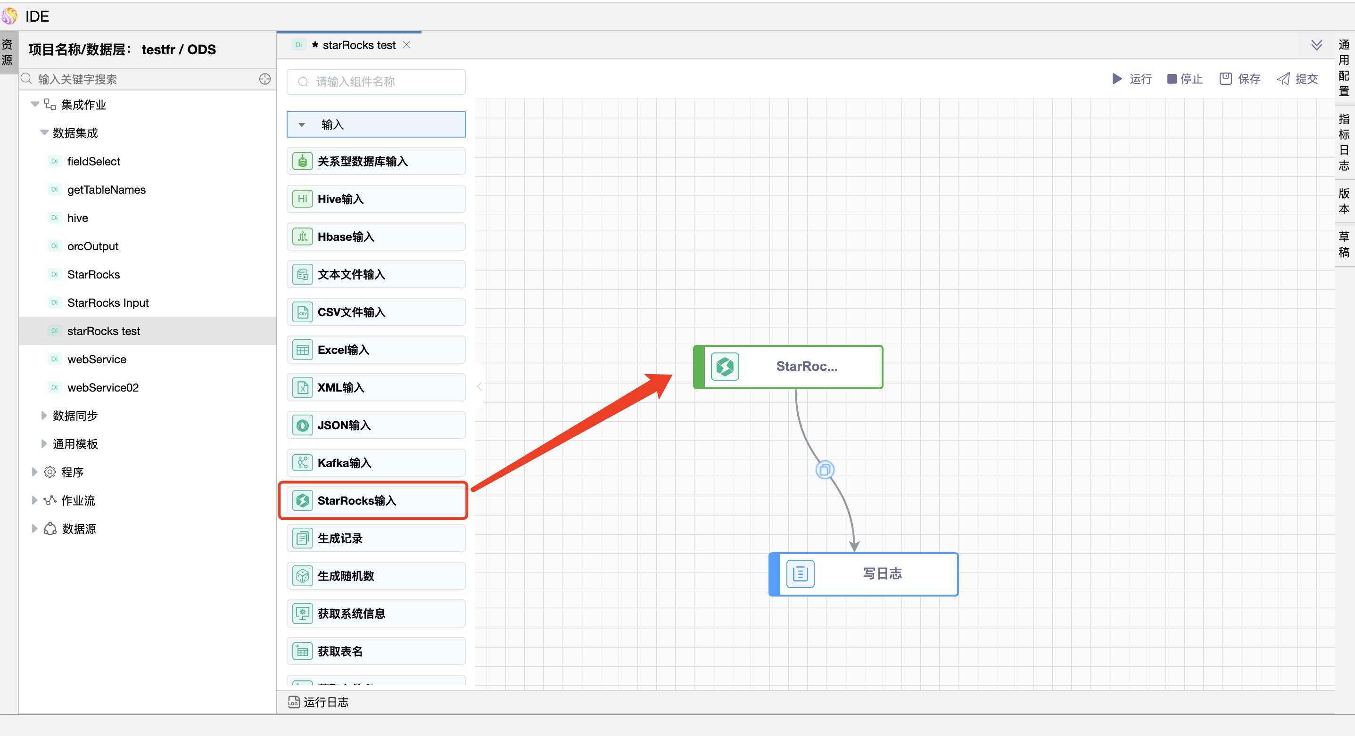Collapse the 集成作业 tree node
The image size is (1355, 736).
(x=35, y=104)
